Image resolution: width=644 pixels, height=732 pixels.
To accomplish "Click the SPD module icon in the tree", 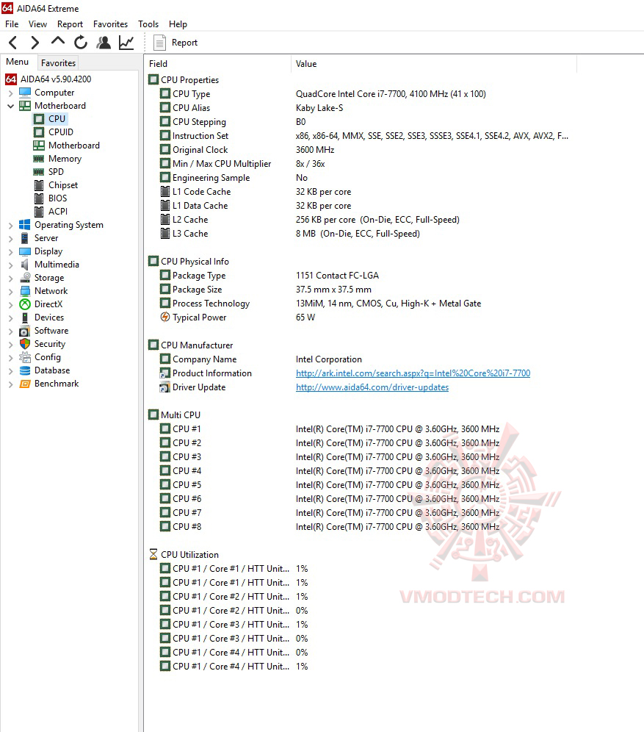I will coord(39,172).
